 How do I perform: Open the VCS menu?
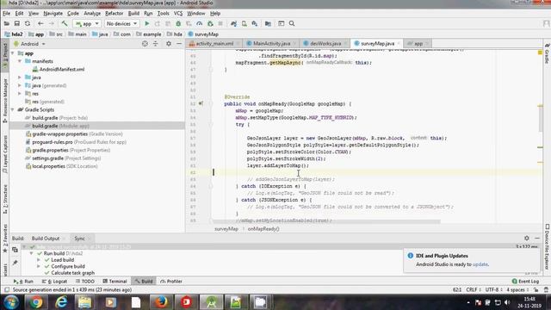(178, 14)
